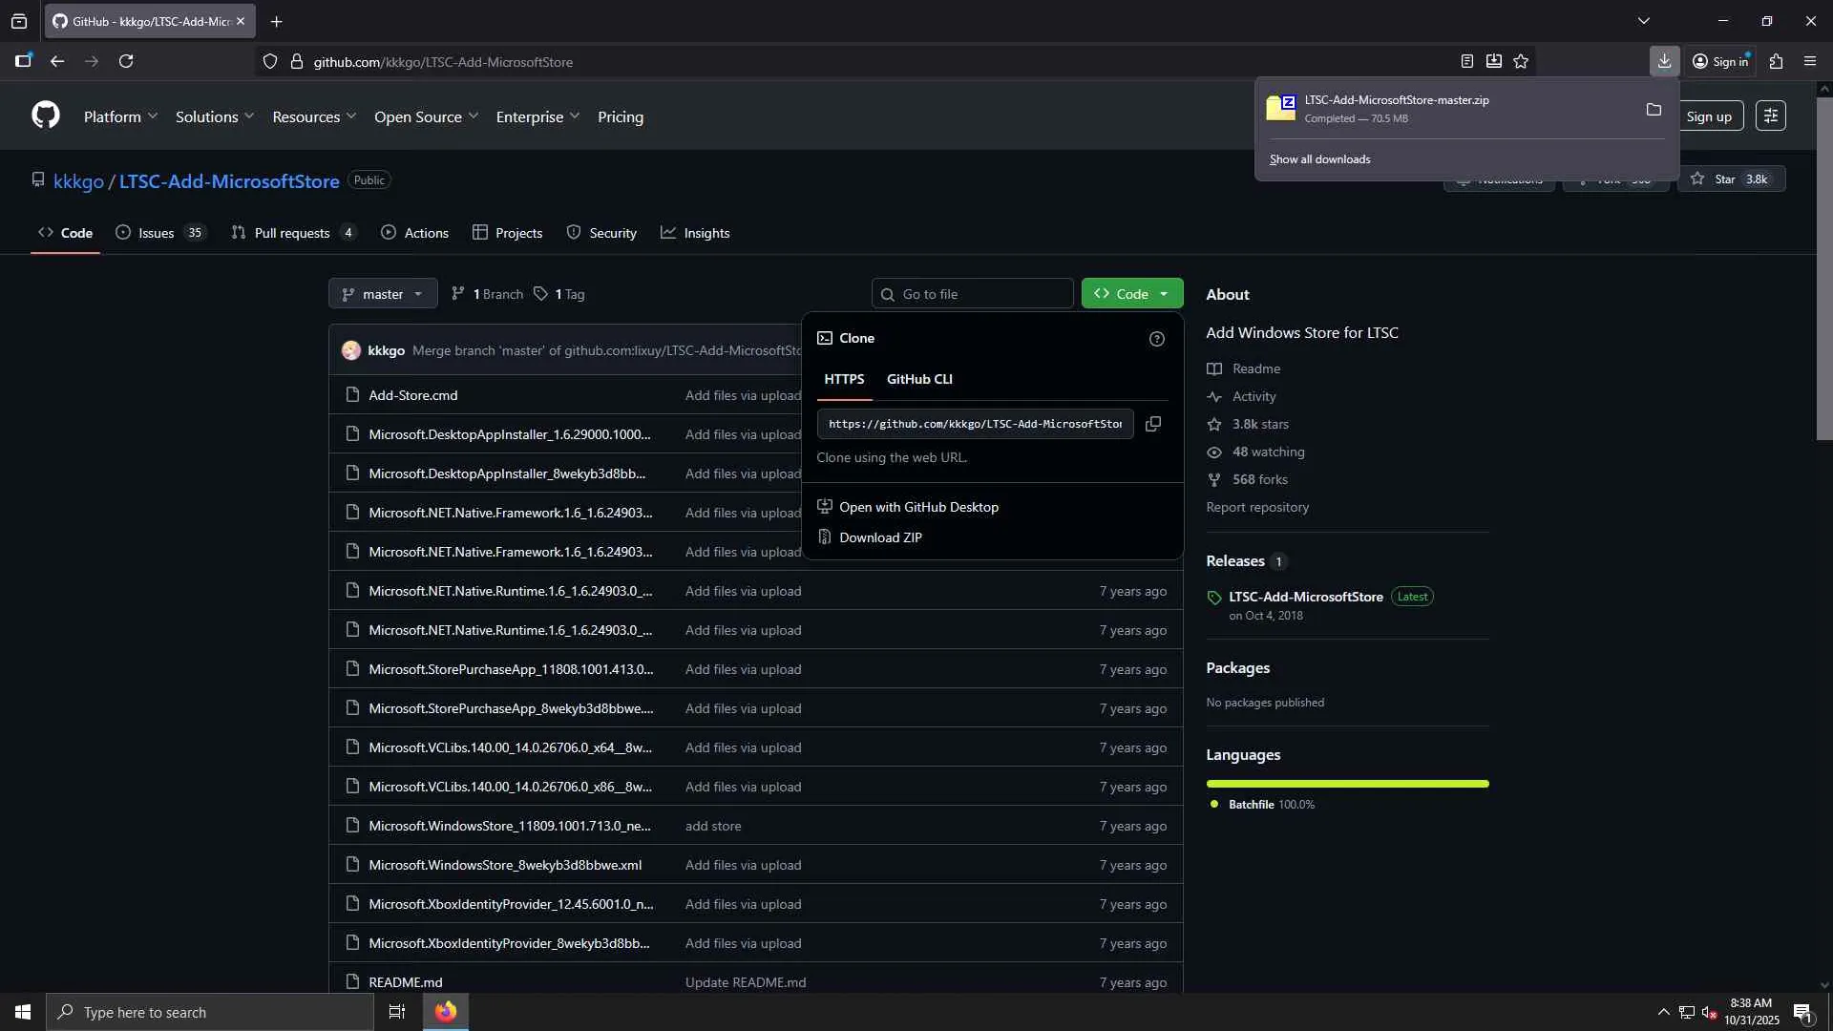This screenshot has width=1833, height=1031.
Task: Switch to the GitHub CLI tab
Action: coord(918,379)
